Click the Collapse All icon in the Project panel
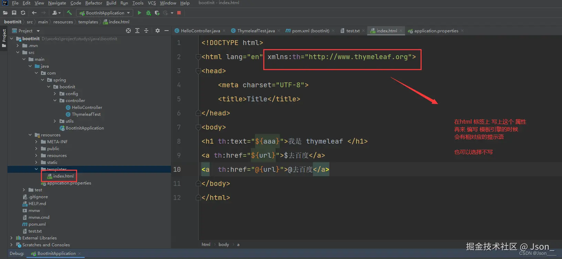This screenshot has width=562, height=259. coord(146,31)
